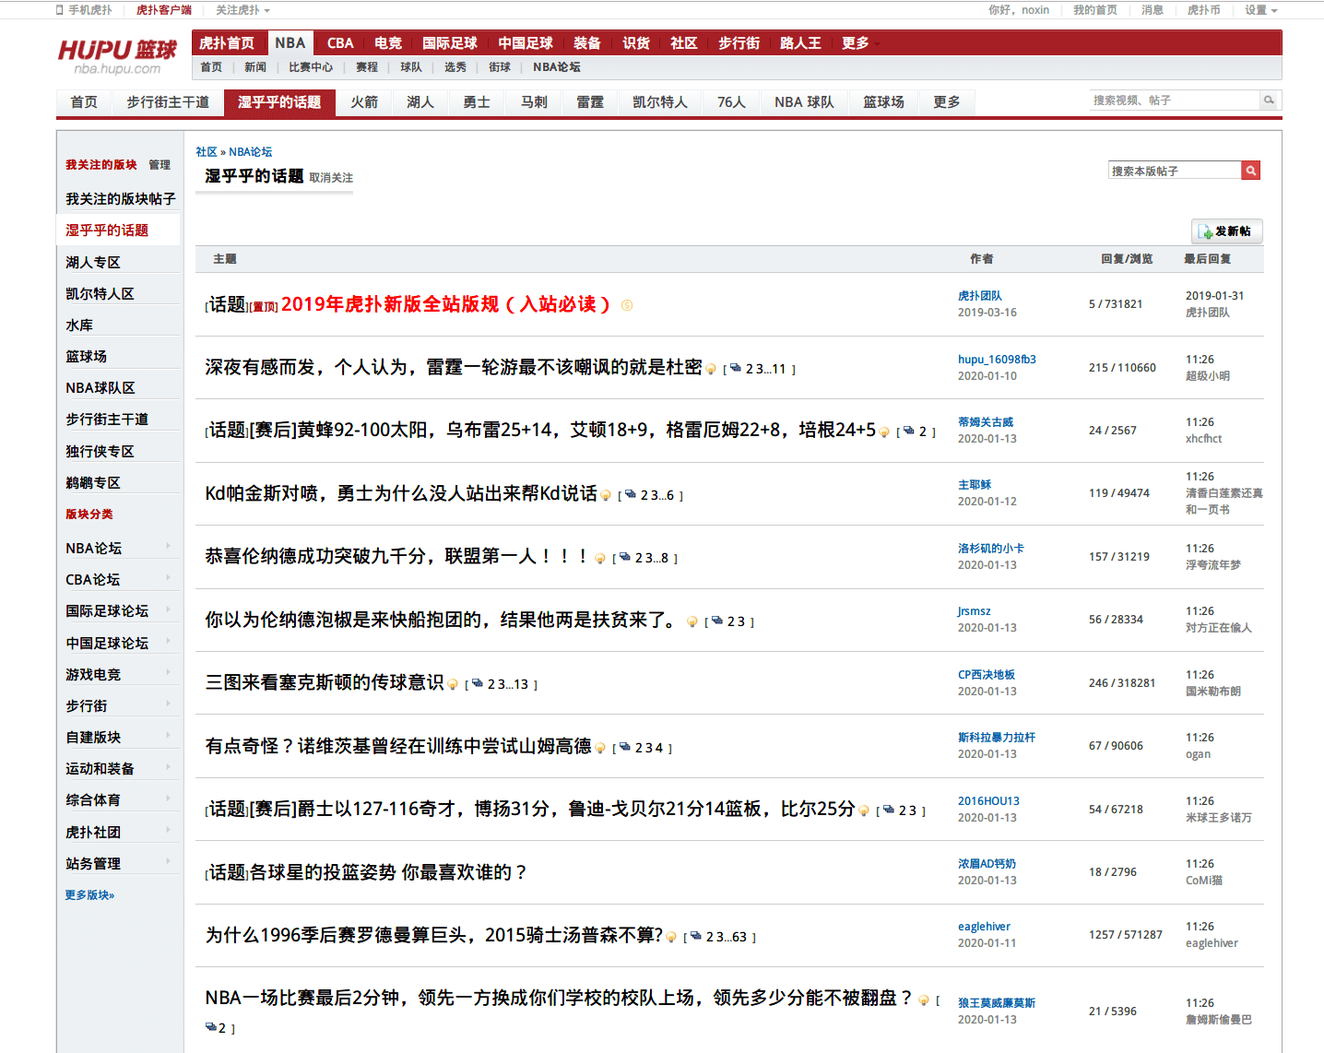
Task: Jump to page 2 of the KD帕金斯 thread
Action: [643, 494]
